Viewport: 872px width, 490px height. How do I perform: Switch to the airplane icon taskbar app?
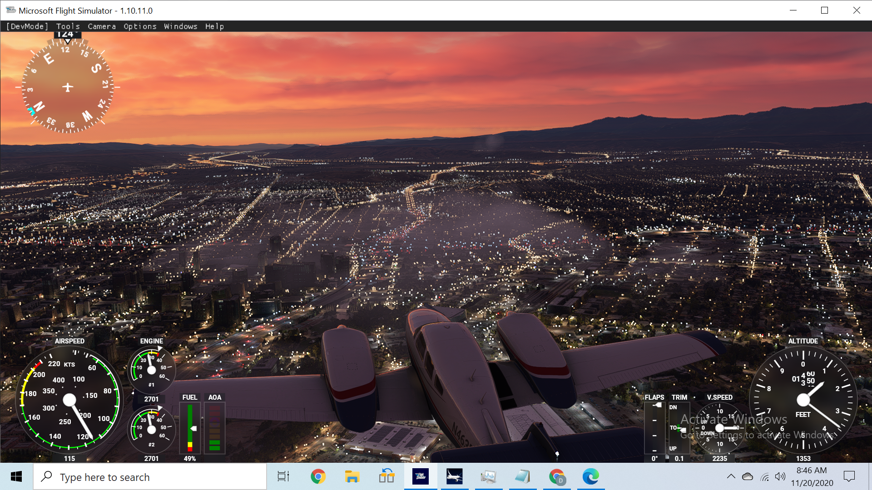coord(455,476)
